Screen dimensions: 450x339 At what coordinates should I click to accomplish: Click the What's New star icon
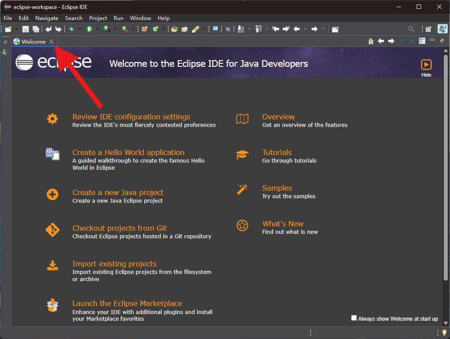pyautogui.click(x=242, y=225)
